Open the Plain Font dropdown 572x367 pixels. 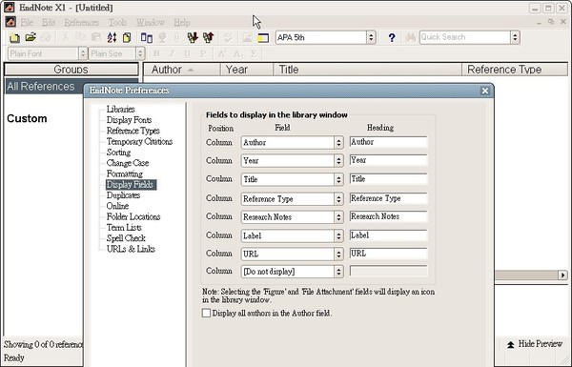[x=83, y=53]
